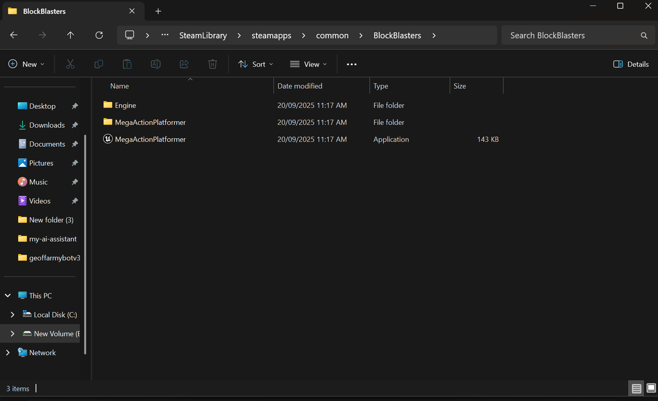The width and height of the screenshot is (658, 401).
Task: Click the Cut scissors icon
Action: coord(70,64)
